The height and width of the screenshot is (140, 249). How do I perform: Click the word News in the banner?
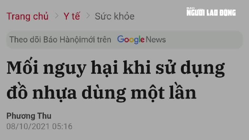point(156,39)
